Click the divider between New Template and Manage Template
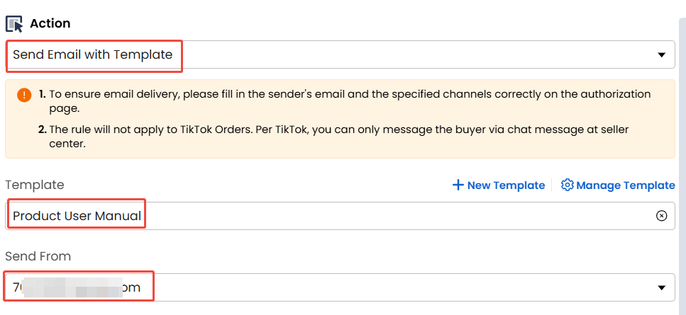This screenshot has height=315, width=686. (552, 185)
